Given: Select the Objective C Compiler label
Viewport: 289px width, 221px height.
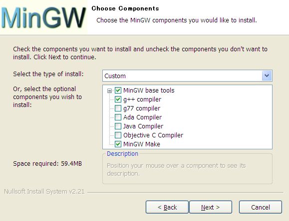Looking at the screenshot, I should [153, 135].
